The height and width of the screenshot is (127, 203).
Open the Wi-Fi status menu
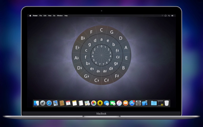pyautogui.click(x=162, y=16)
